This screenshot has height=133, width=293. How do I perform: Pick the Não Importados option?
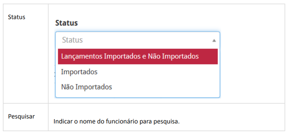(x=138, y=87)
